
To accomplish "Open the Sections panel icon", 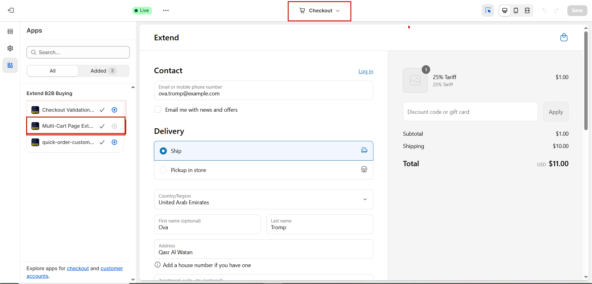I will pyautogui.click(x=10, y=31).
